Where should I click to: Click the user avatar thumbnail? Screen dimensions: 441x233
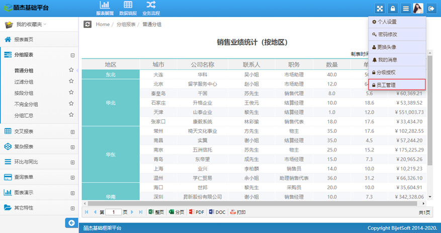(x=418, y=9)
